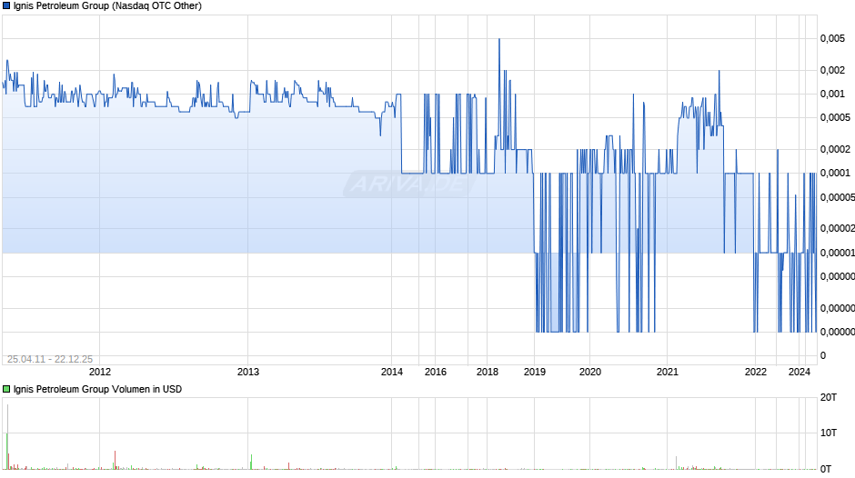Click the 2021 x-axis label
Screen dimensions: 855x478
click(x=668, y=372)
